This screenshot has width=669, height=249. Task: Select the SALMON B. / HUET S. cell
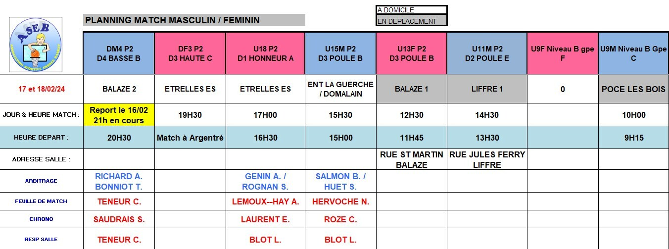[x=340, y=181]
